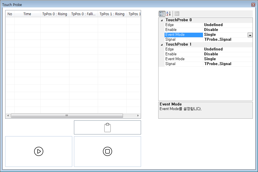Switch to categorized property view
Image resolution: width=258 pixels, height=172 pixels.
tap(162, 14)
